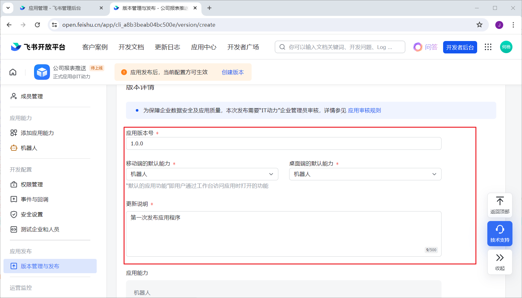Click the 返回顶部 back-to-top arrow icon

tap(500, 201)
